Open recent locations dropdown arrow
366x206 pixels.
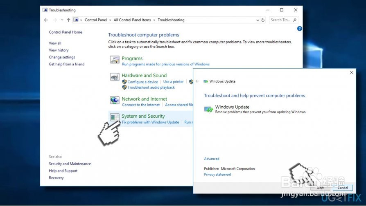[x=62, y=20]
